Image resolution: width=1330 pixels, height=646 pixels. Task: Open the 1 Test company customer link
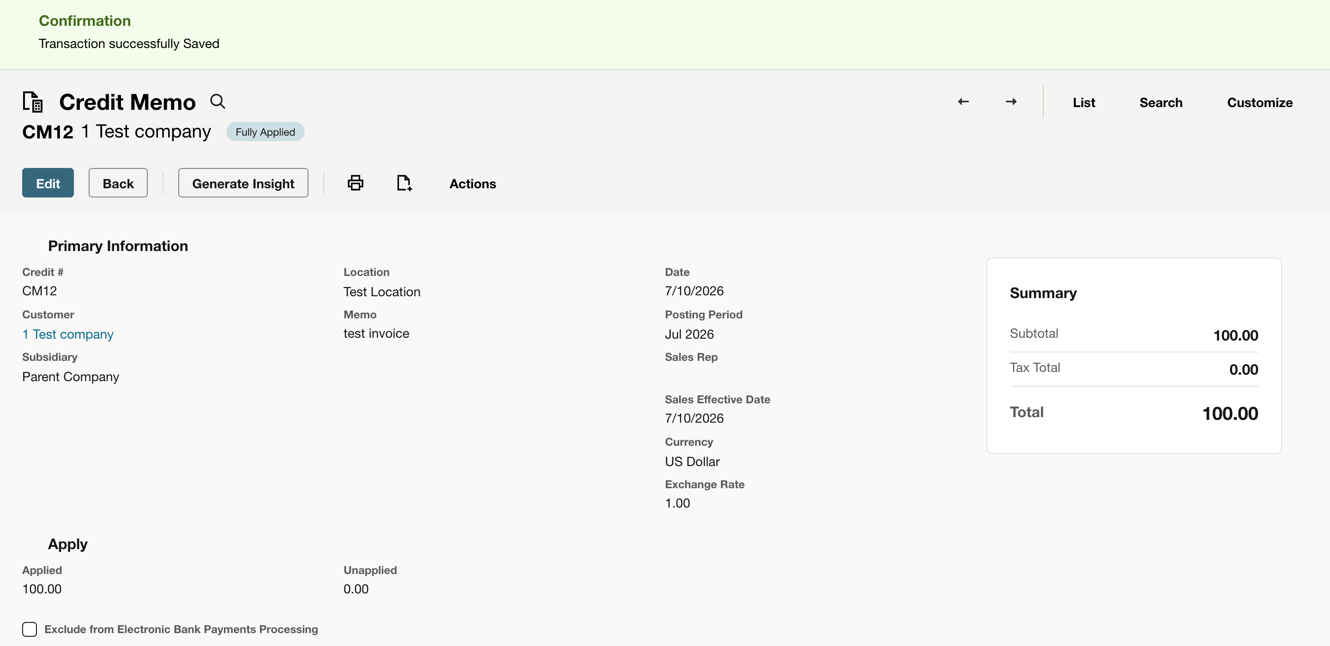tap(67, 335)
